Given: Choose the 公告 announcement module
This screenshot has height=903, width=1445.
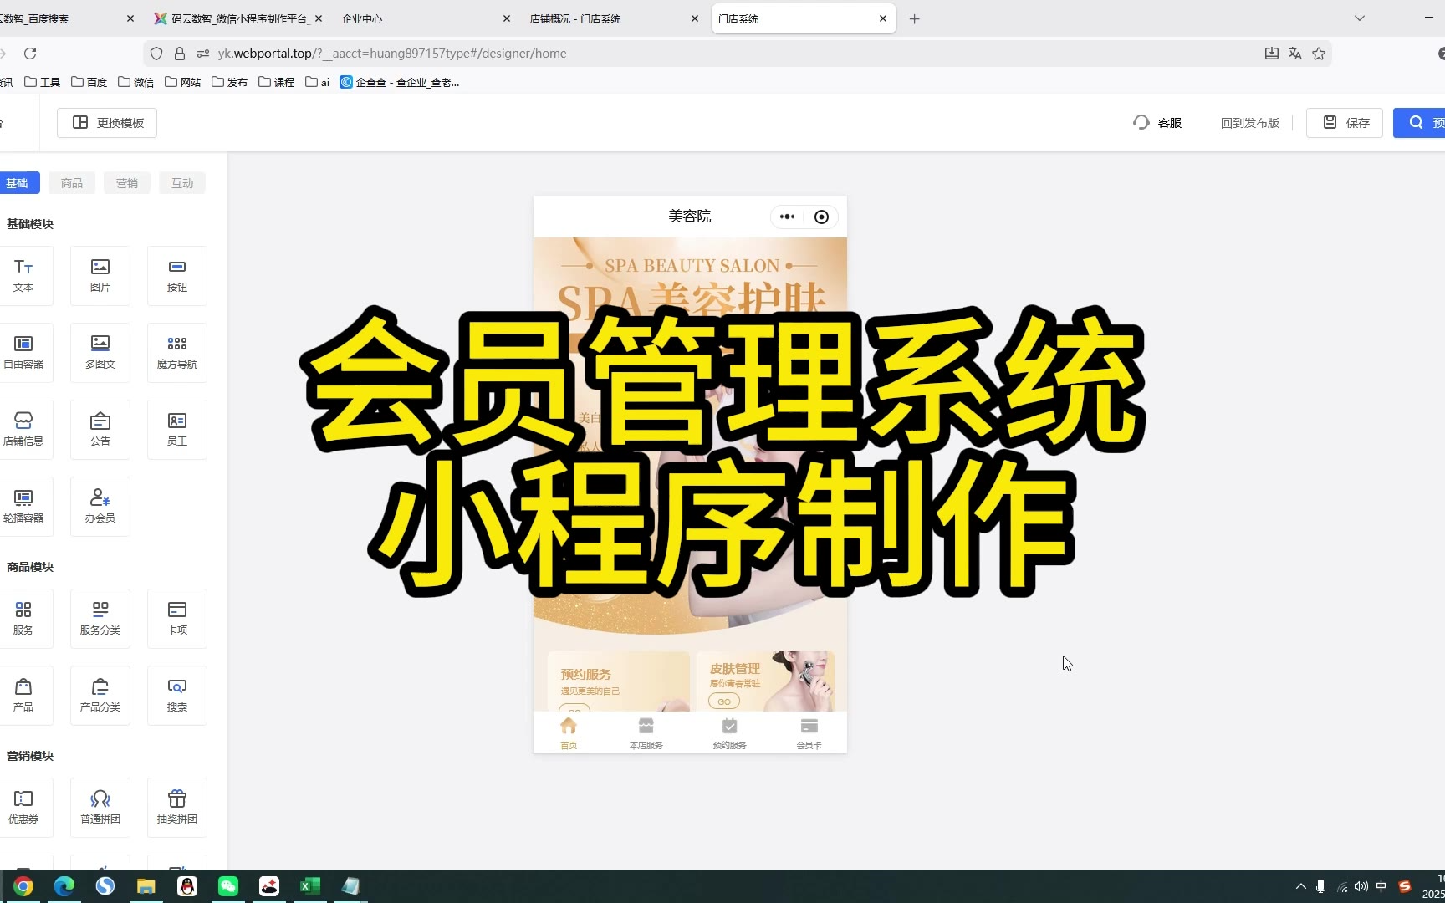Looking at the screenshot, I should pos(100,429).
